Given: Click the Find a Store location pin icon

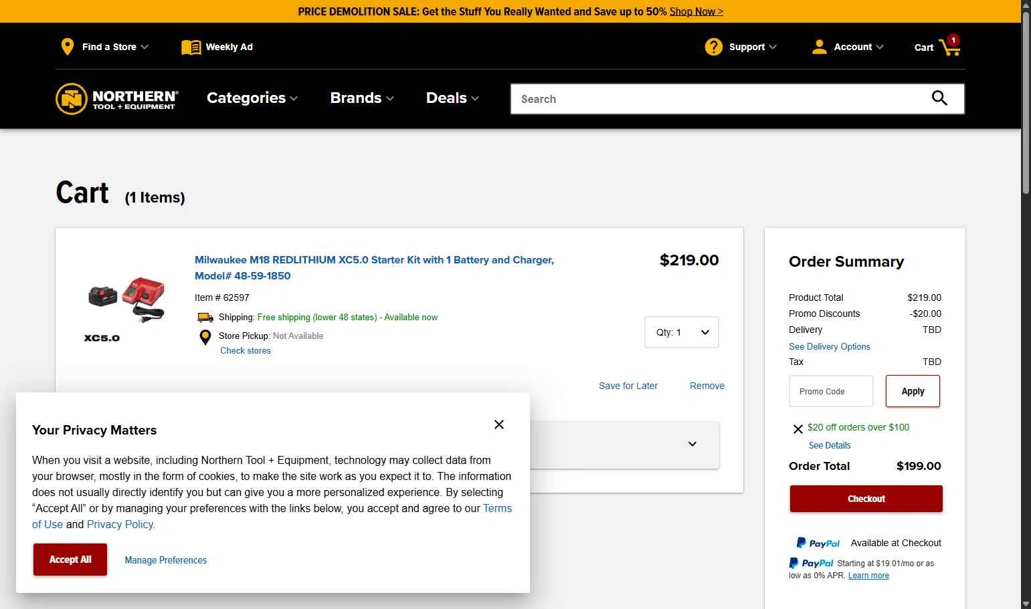Looking at the screenshot, I should click(67, 47).
